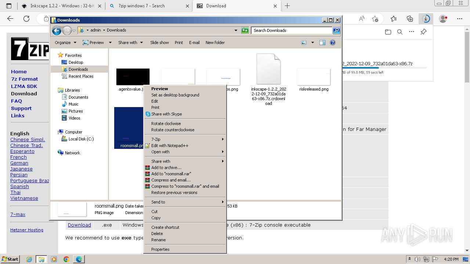Toggle the preview pane icon
This screenshot has height=264, width=470.
[322, 43]
